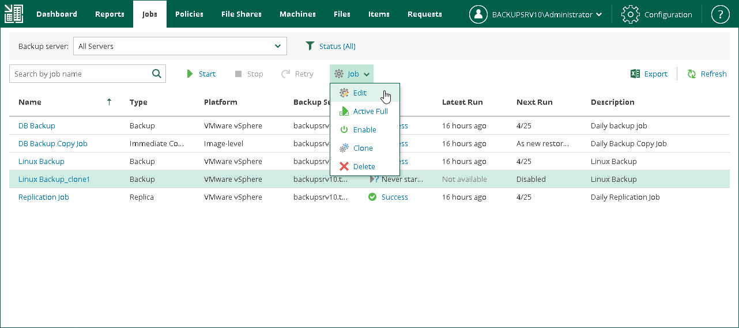Choose Active Full from Job menu
The width and height of the screenshot is (739, 328).
[365, 111]
